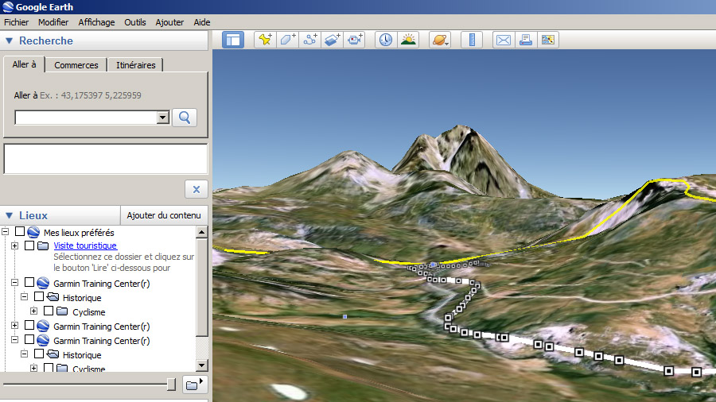Tick the first Cyclisme folder checkbox

coord(49,311)
